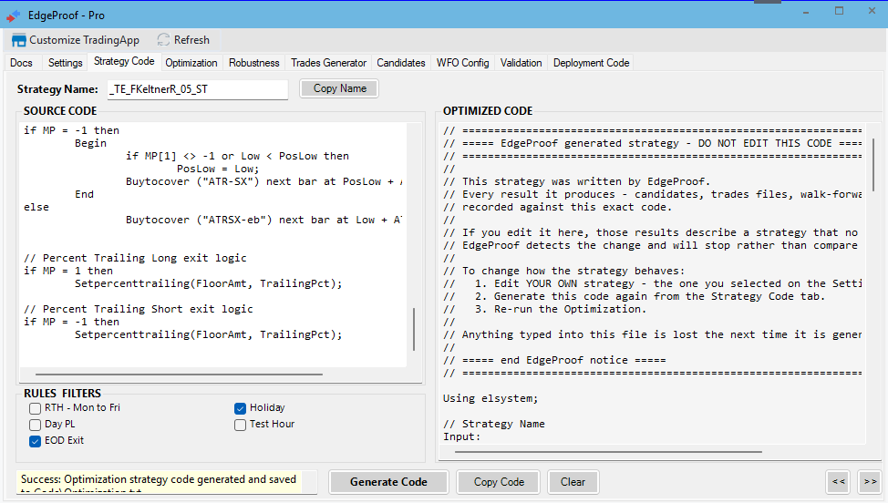Uncheck the EOD Exit checkbox
The width and height of the screenshot is (888, 503).
point(36,441)
